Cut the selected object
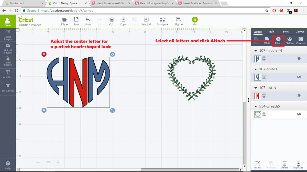This screenshot has height=172, width=307. pyautogui.click(x=111, y=21)
